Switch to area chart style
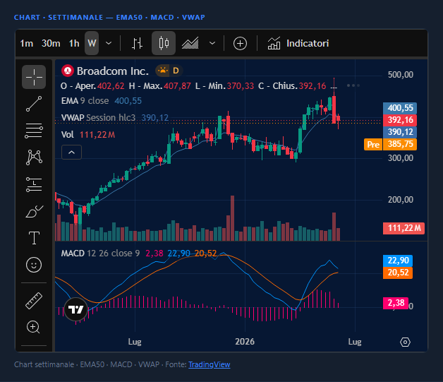This screenshot has width=443, height=382. click(x=190, y=43)
